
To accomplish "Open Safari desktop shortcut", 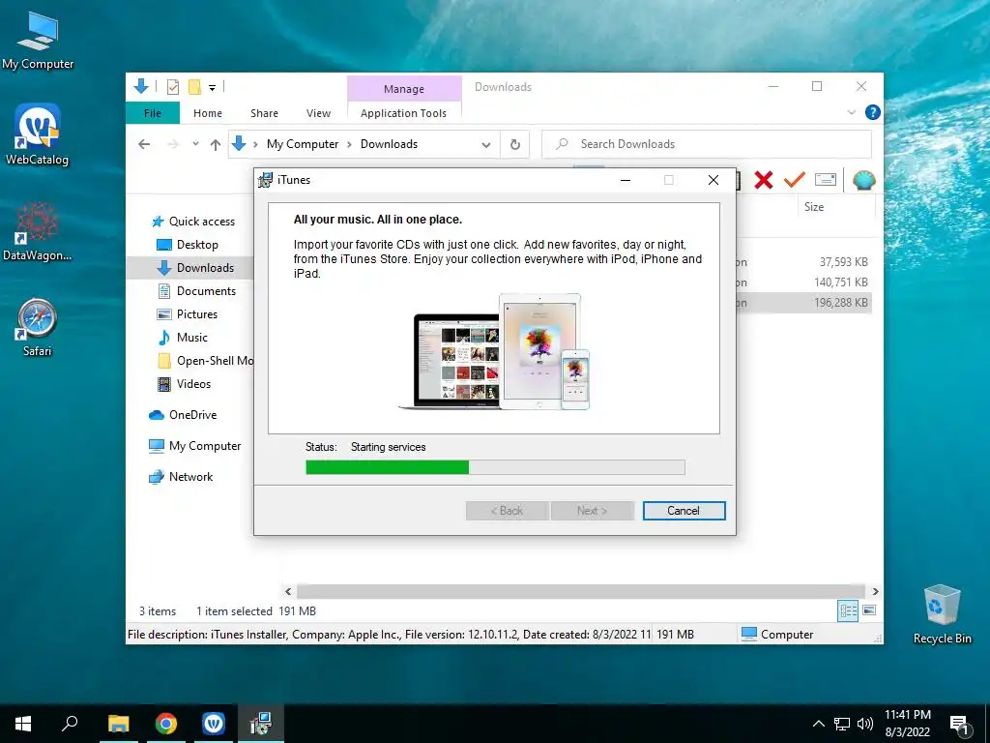I will 38,328.
